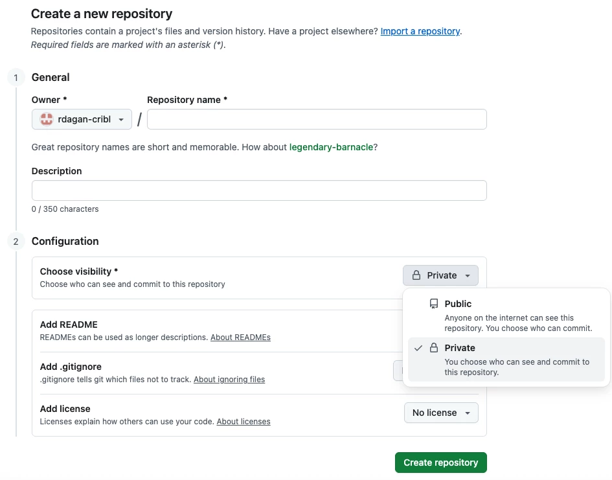Open the About ignoring files link
Image resolution: width=612 pixels, height=480 pixels.
pos(229,380)
